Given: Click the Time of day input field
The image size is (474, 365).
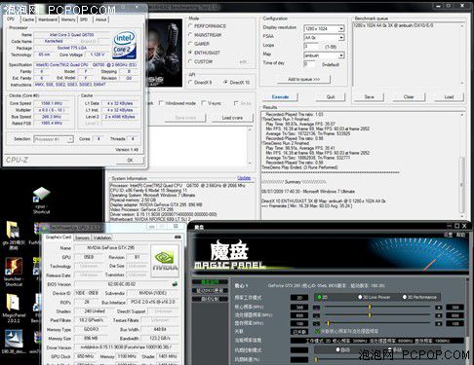Looking at the screenshot, I should (x=309, y=64).
